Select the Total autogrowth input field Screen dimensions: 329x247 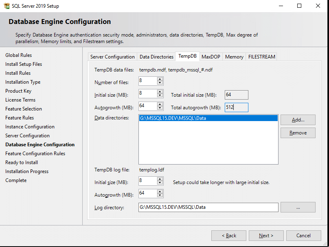pos(236,107)
